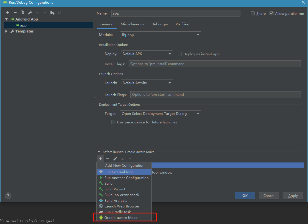Image resolution: width=308 pixels, height=224 pixels.
Task: Open the Target deployment dropdown
Action: click(161, 113)
